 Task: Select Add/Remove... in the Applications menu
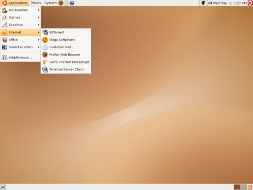click(21, 58)
